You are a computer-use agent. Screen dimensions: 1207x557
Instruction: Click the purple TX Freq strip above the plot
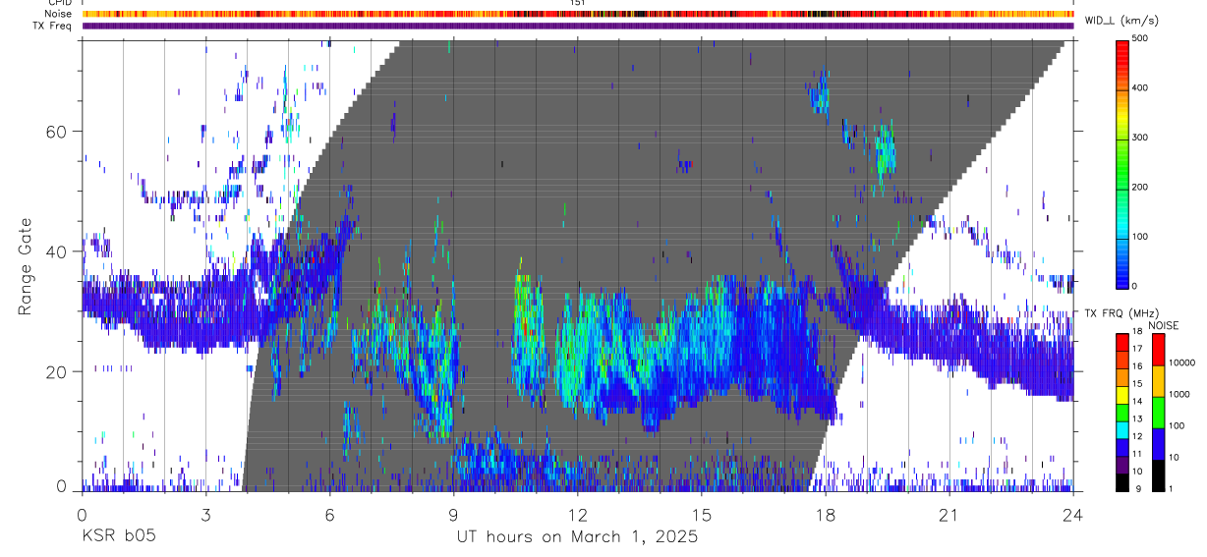[x=578, y=26]
